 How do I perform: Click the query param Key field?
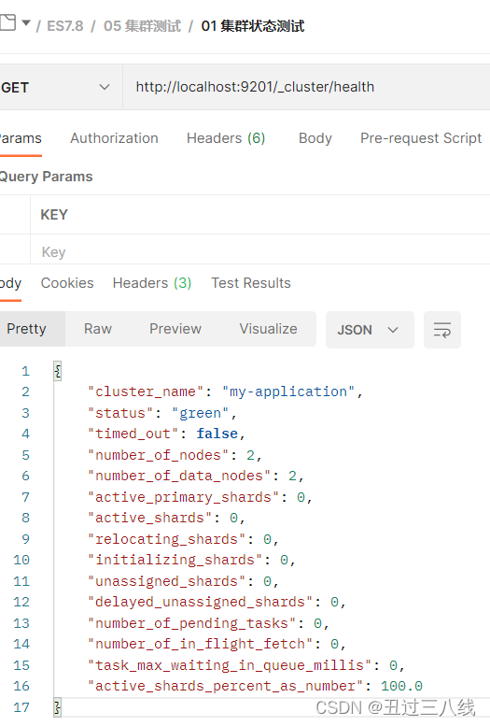tap(260, 252)
